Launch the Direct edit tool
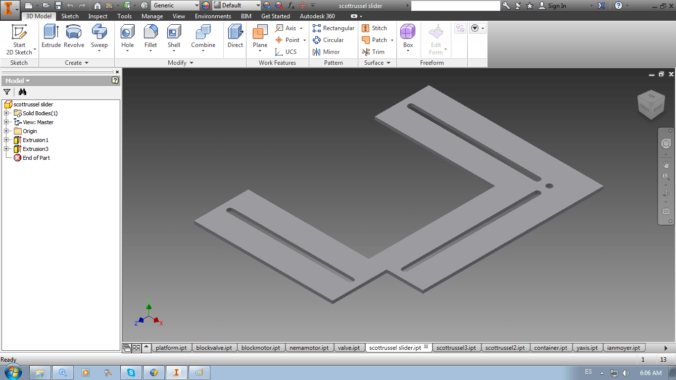This screenshot has width=676, height=380. [235, 37]
